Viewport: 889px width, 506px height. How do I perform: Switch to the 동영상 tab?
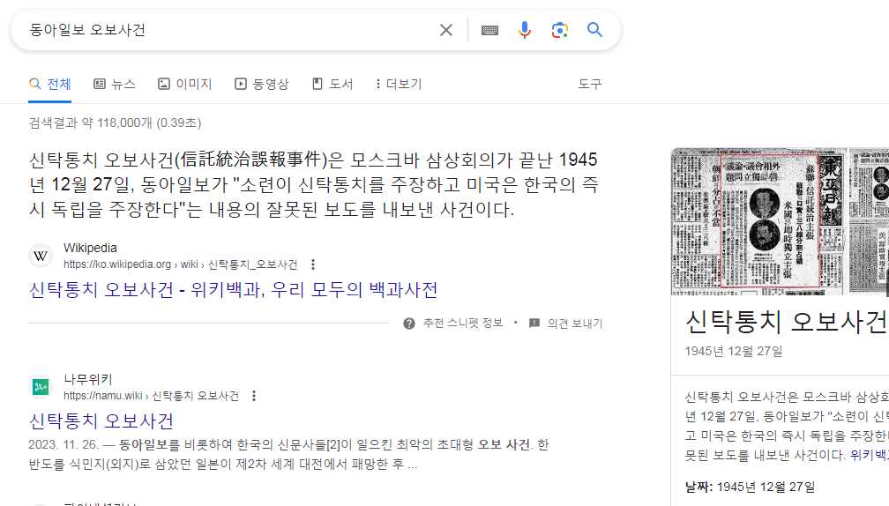[x=262, y=85]
